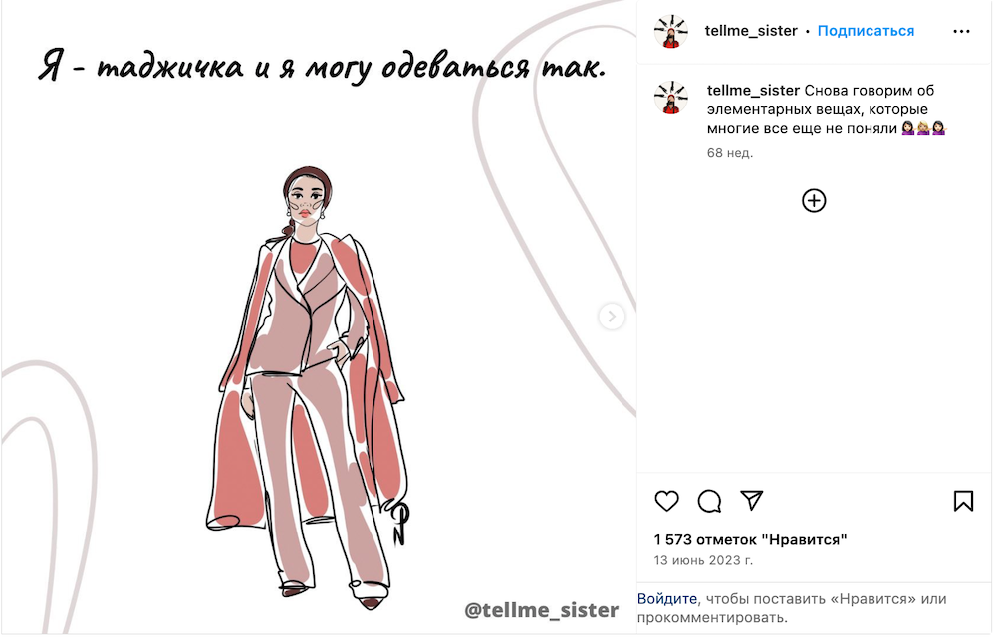Click the @tellme_sister watermark on image
Image resolution: width=996 pixels, height=639 pixels.
click(x=541, y=610)
